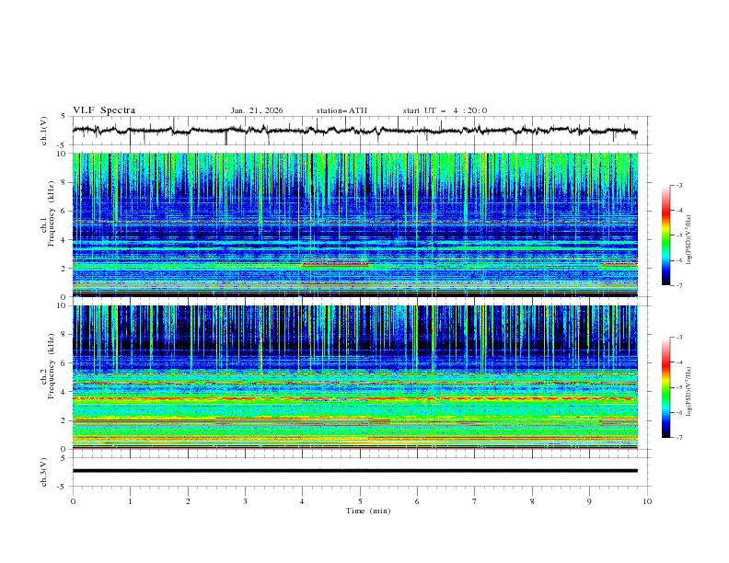Click the time axis tick label "10"

647,501
